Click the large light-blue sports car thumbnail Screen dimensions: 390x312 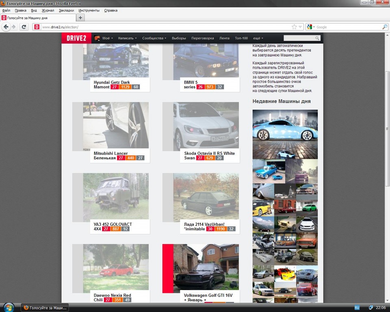(285, 134)
